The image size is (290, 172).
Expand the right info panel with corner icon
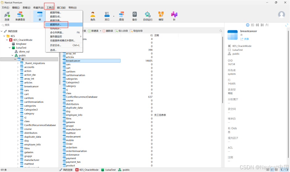coord(287,25)
